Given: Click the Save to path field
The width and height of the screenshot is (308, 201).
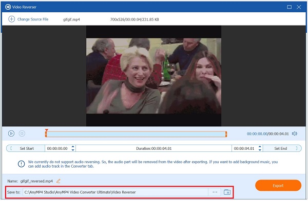Looking at the screenshot, I should (115, 192).
